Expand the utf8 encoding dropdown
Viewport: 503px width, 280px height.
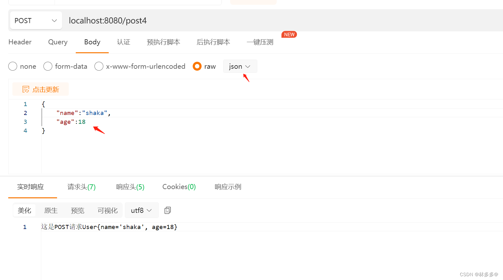point(142,210)
